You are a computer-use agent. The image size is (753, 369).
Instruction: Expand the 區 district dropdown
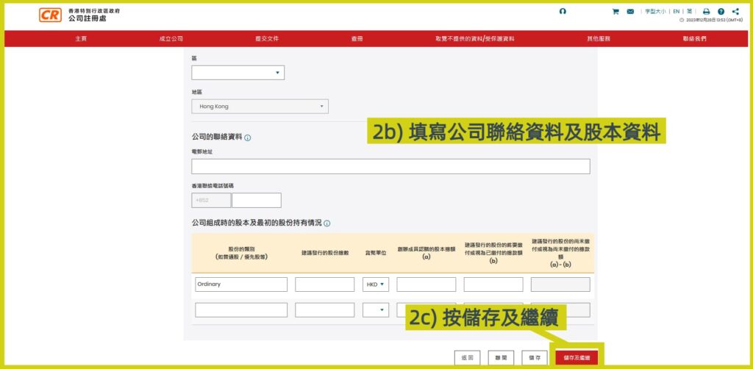point(238,73)
